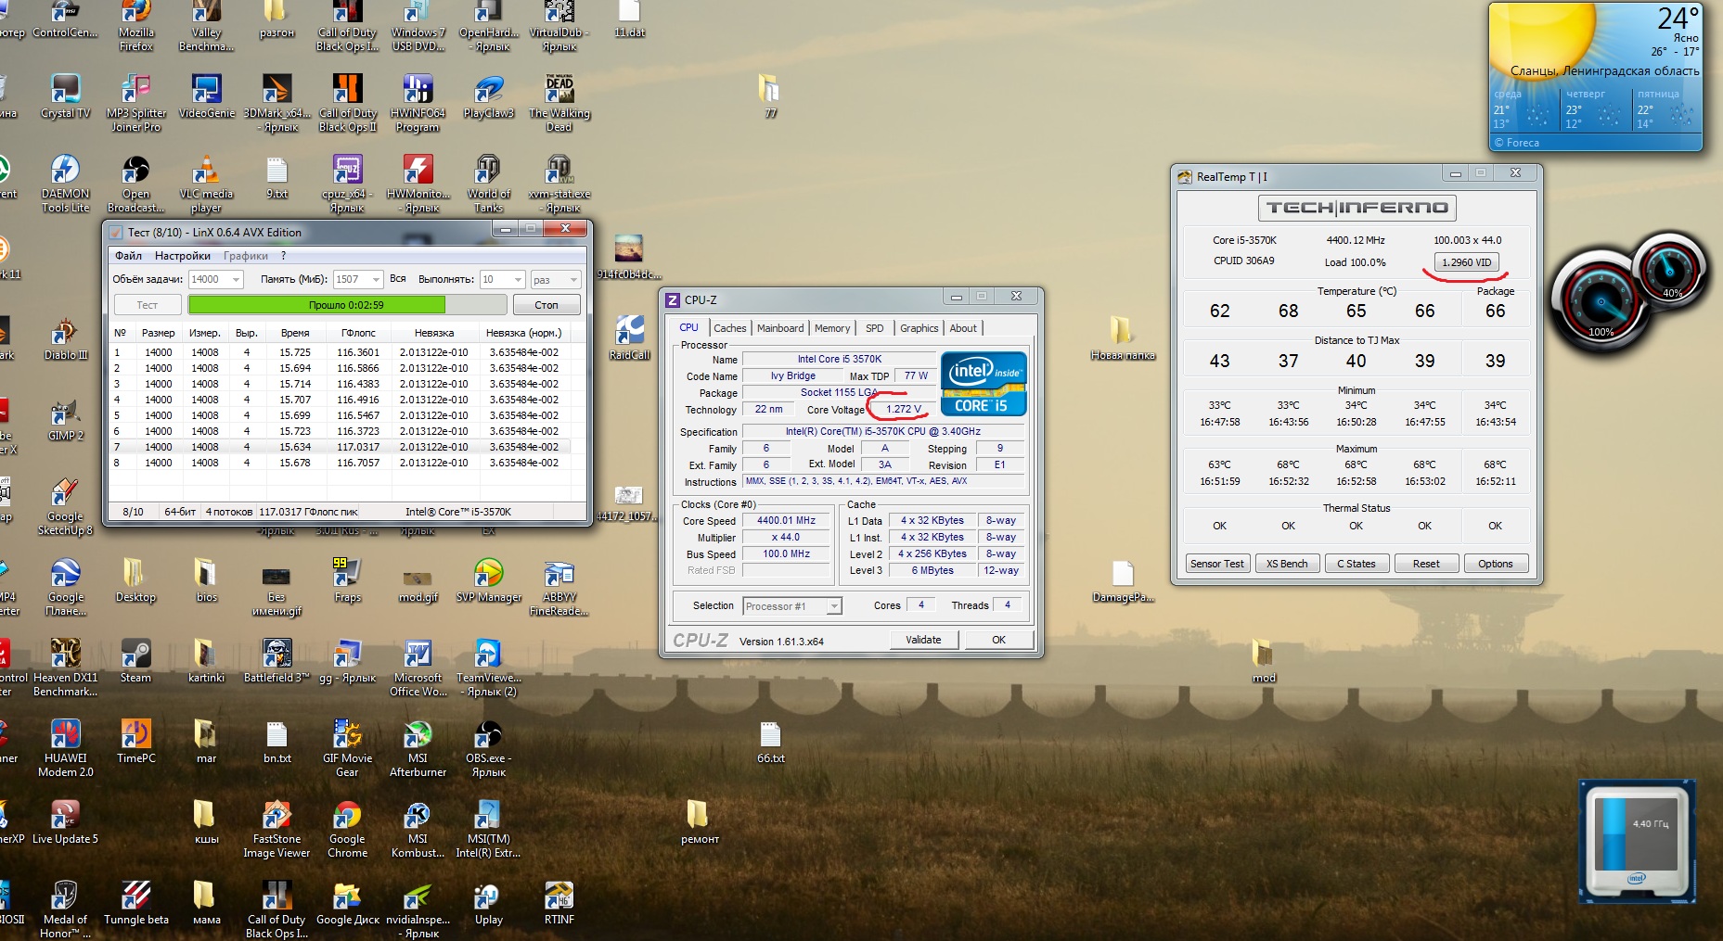Open the World of Tanks shortcut
The width and height of the screenshot is (1723, 941).
click(x=488, y=172)
